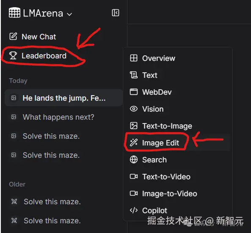Click the Image-to-Video camera icon
Viewport: 251px width, 233px height.
[x=134, y=193]
